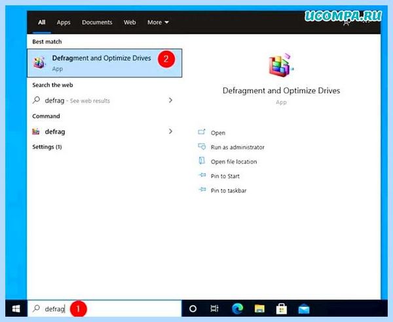This screenshot has width=393, height=322.
Task: Click the Open file location icon
Action: pos(202,161)
